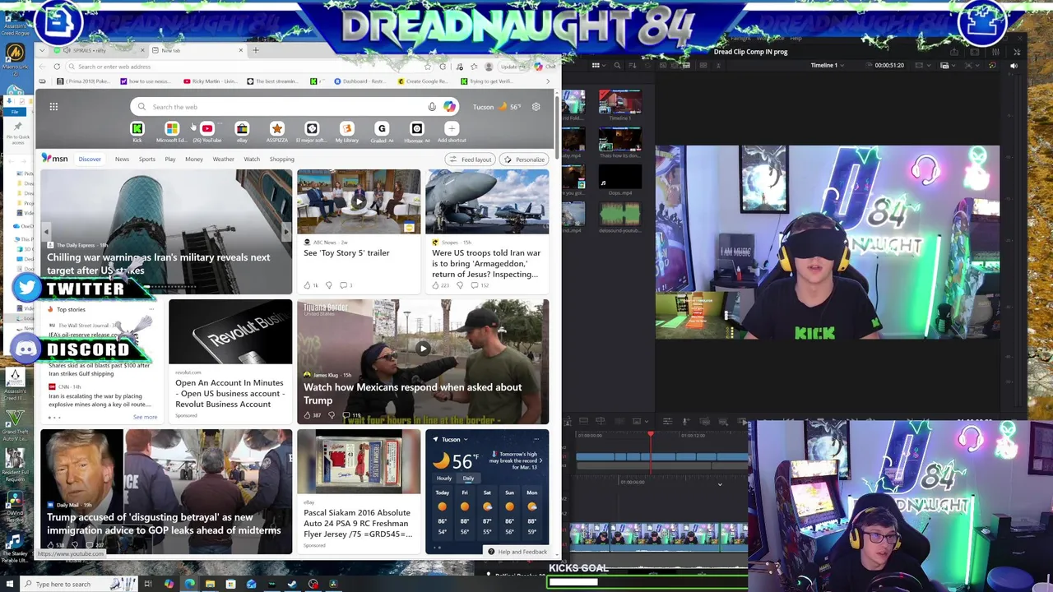Switch weather card to Hourly view
Screen dimensions: 1053x592
(444, 478)
